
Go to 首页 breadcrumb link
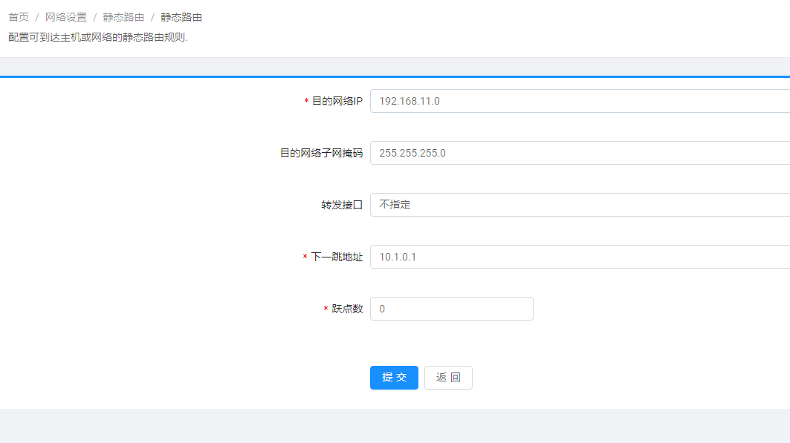click(x=19, y=17)
